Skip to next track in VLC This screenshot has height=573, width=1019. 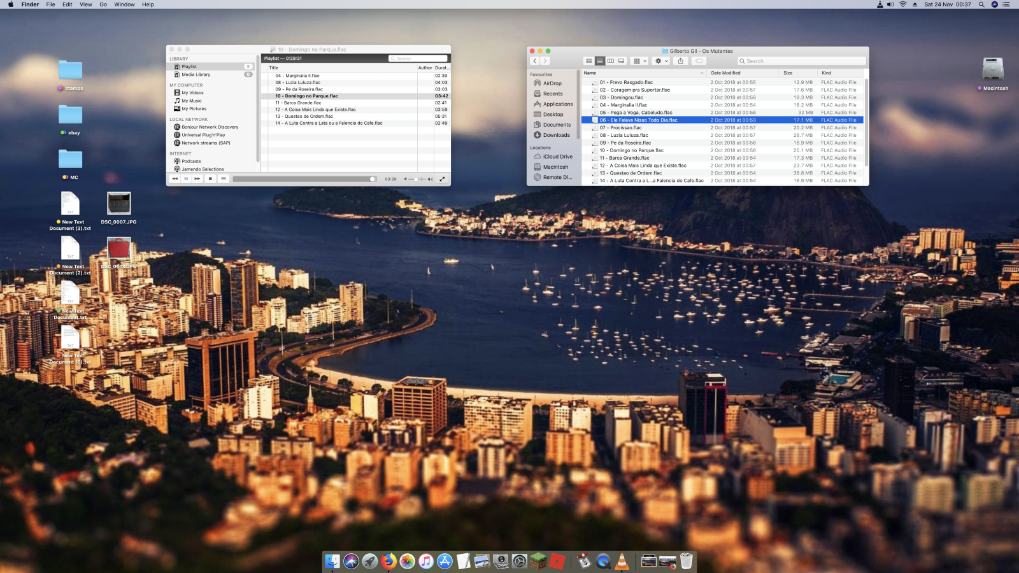(197, 179)
